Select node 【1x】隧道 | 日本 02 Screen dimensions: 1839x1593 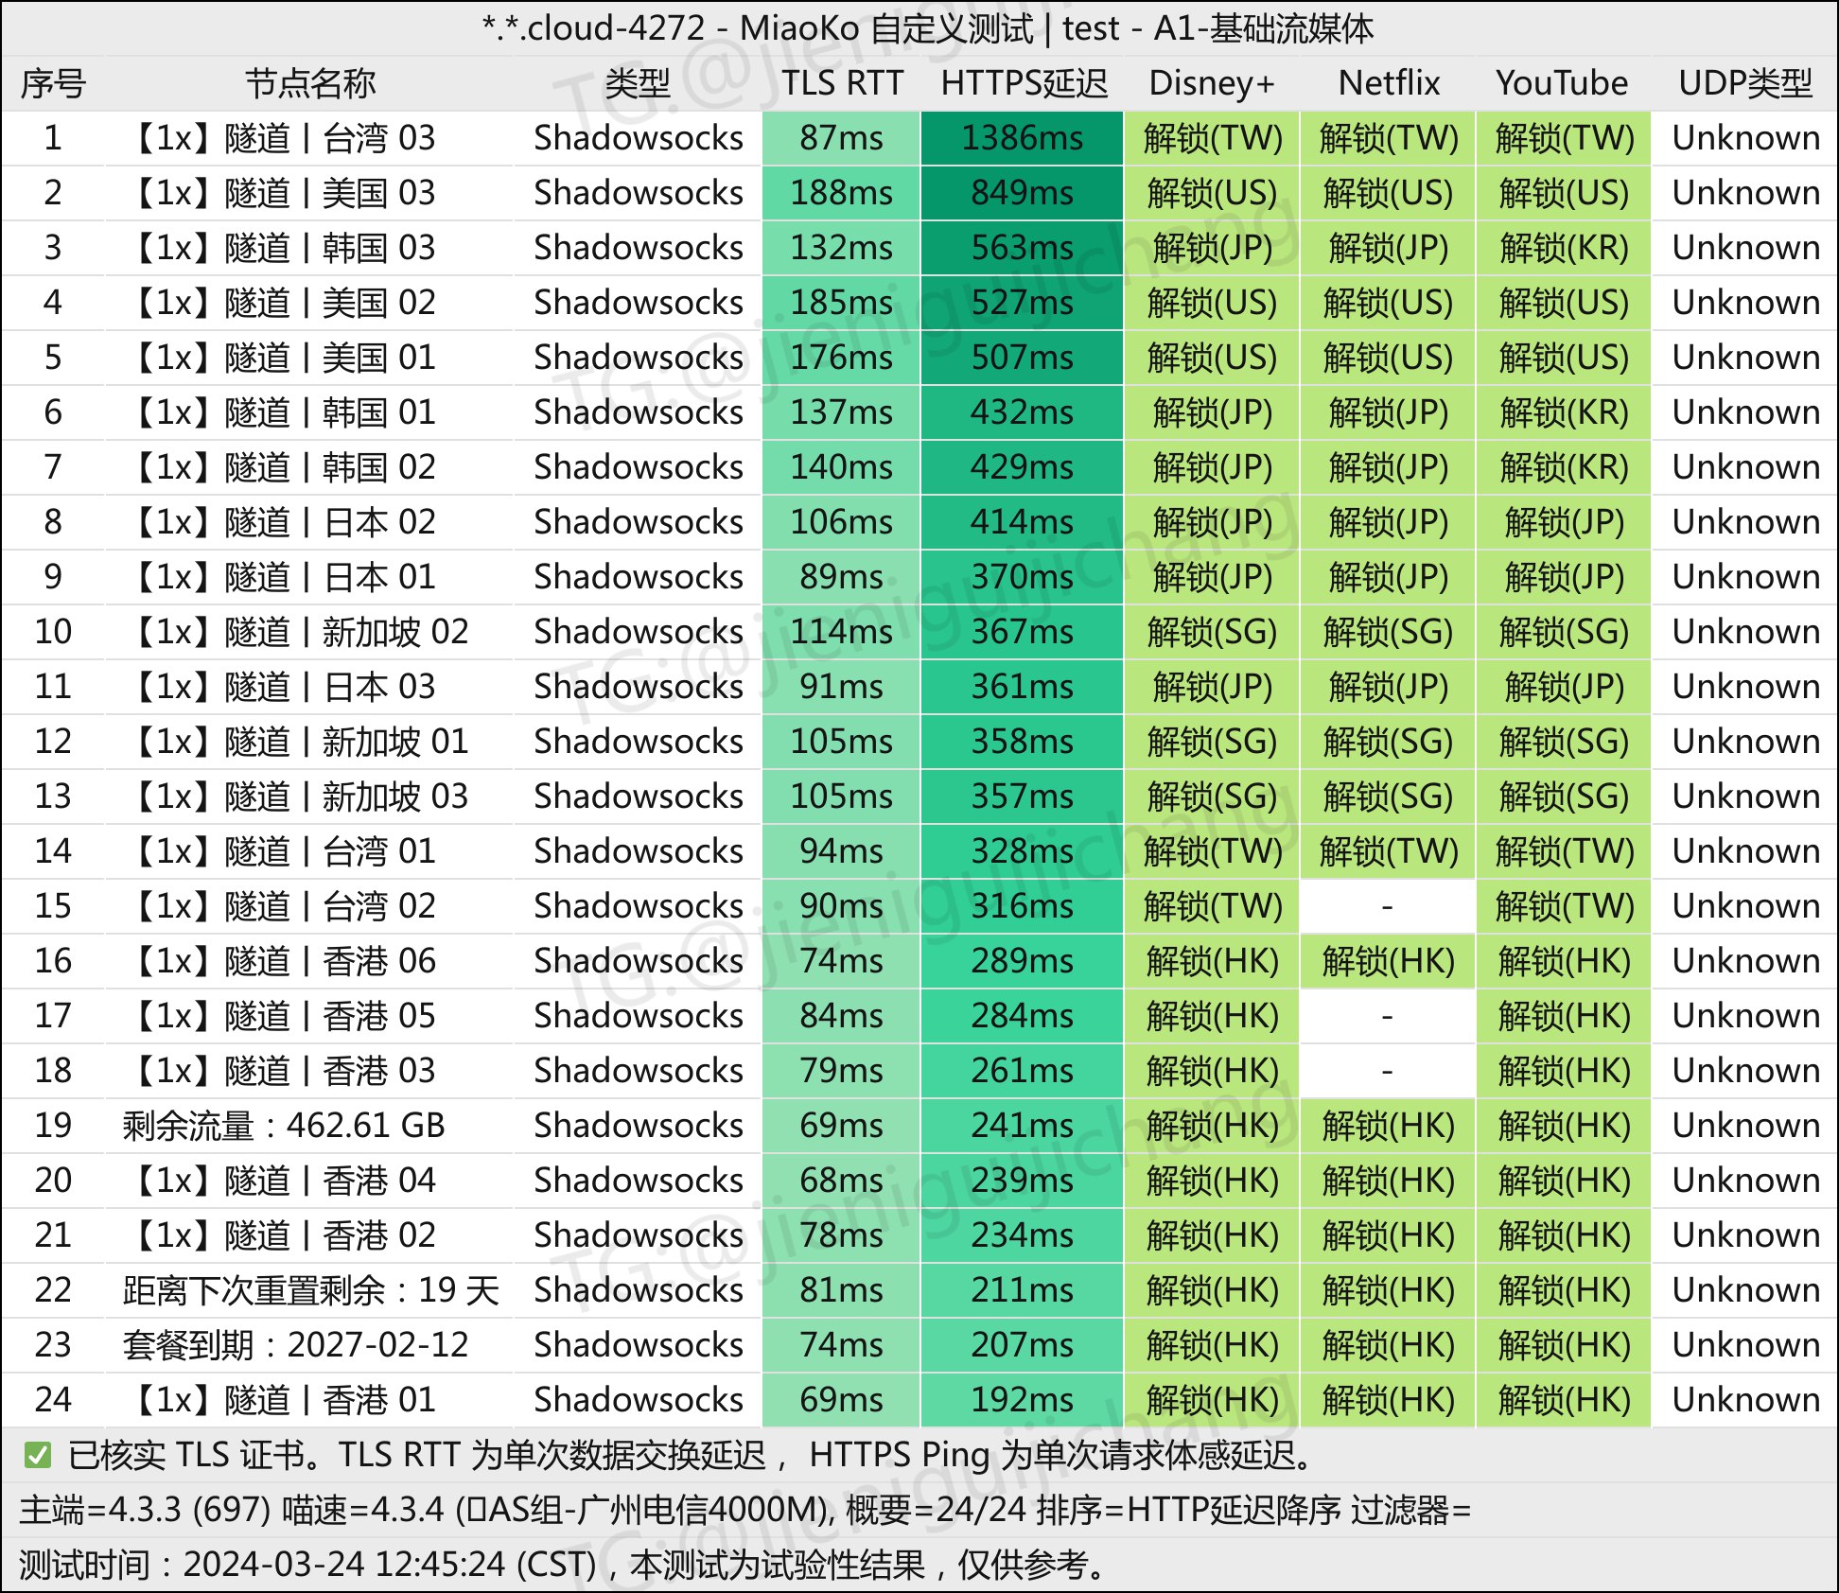point(280,522)
